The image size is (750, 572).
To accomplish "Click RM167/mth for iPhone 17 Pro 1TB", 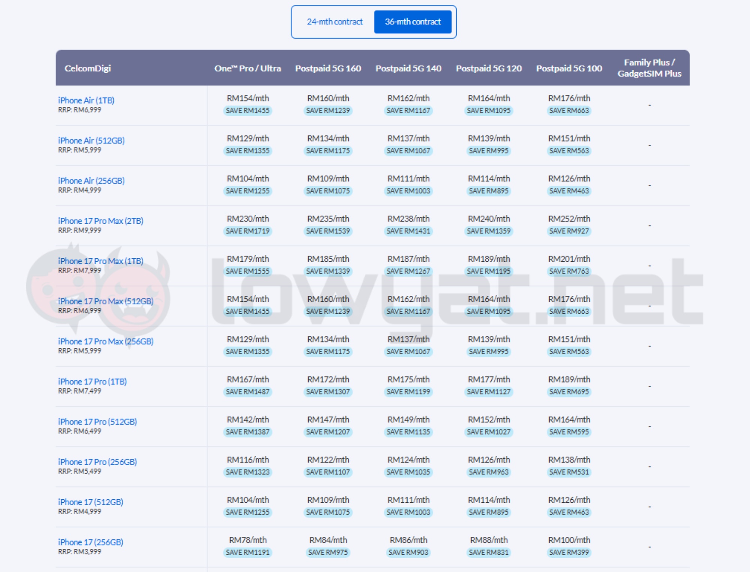I will [x=247, y=379].
